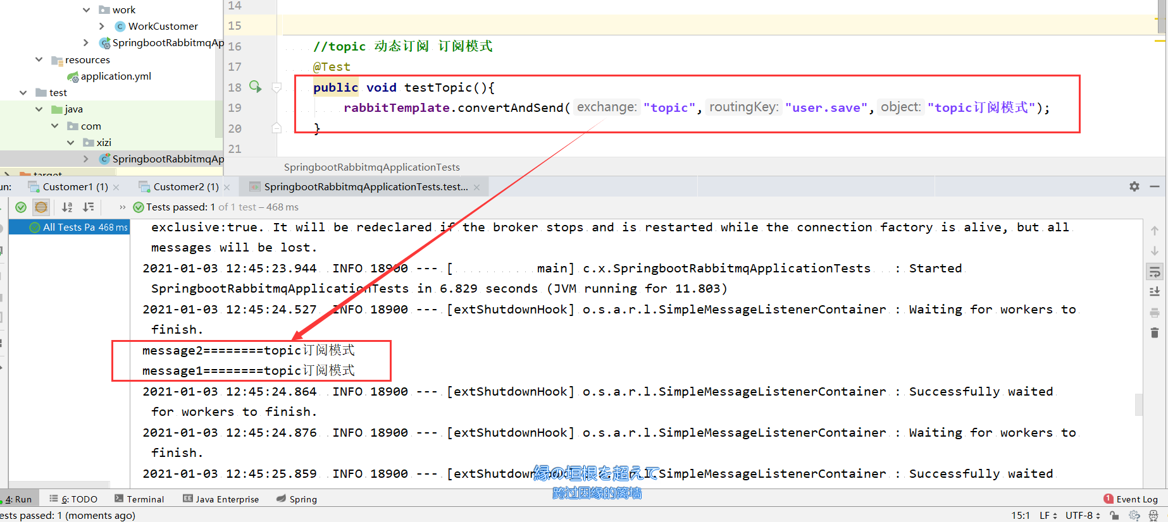
Task: Click console line message1========topic
Action: click(x=249, y=370)
